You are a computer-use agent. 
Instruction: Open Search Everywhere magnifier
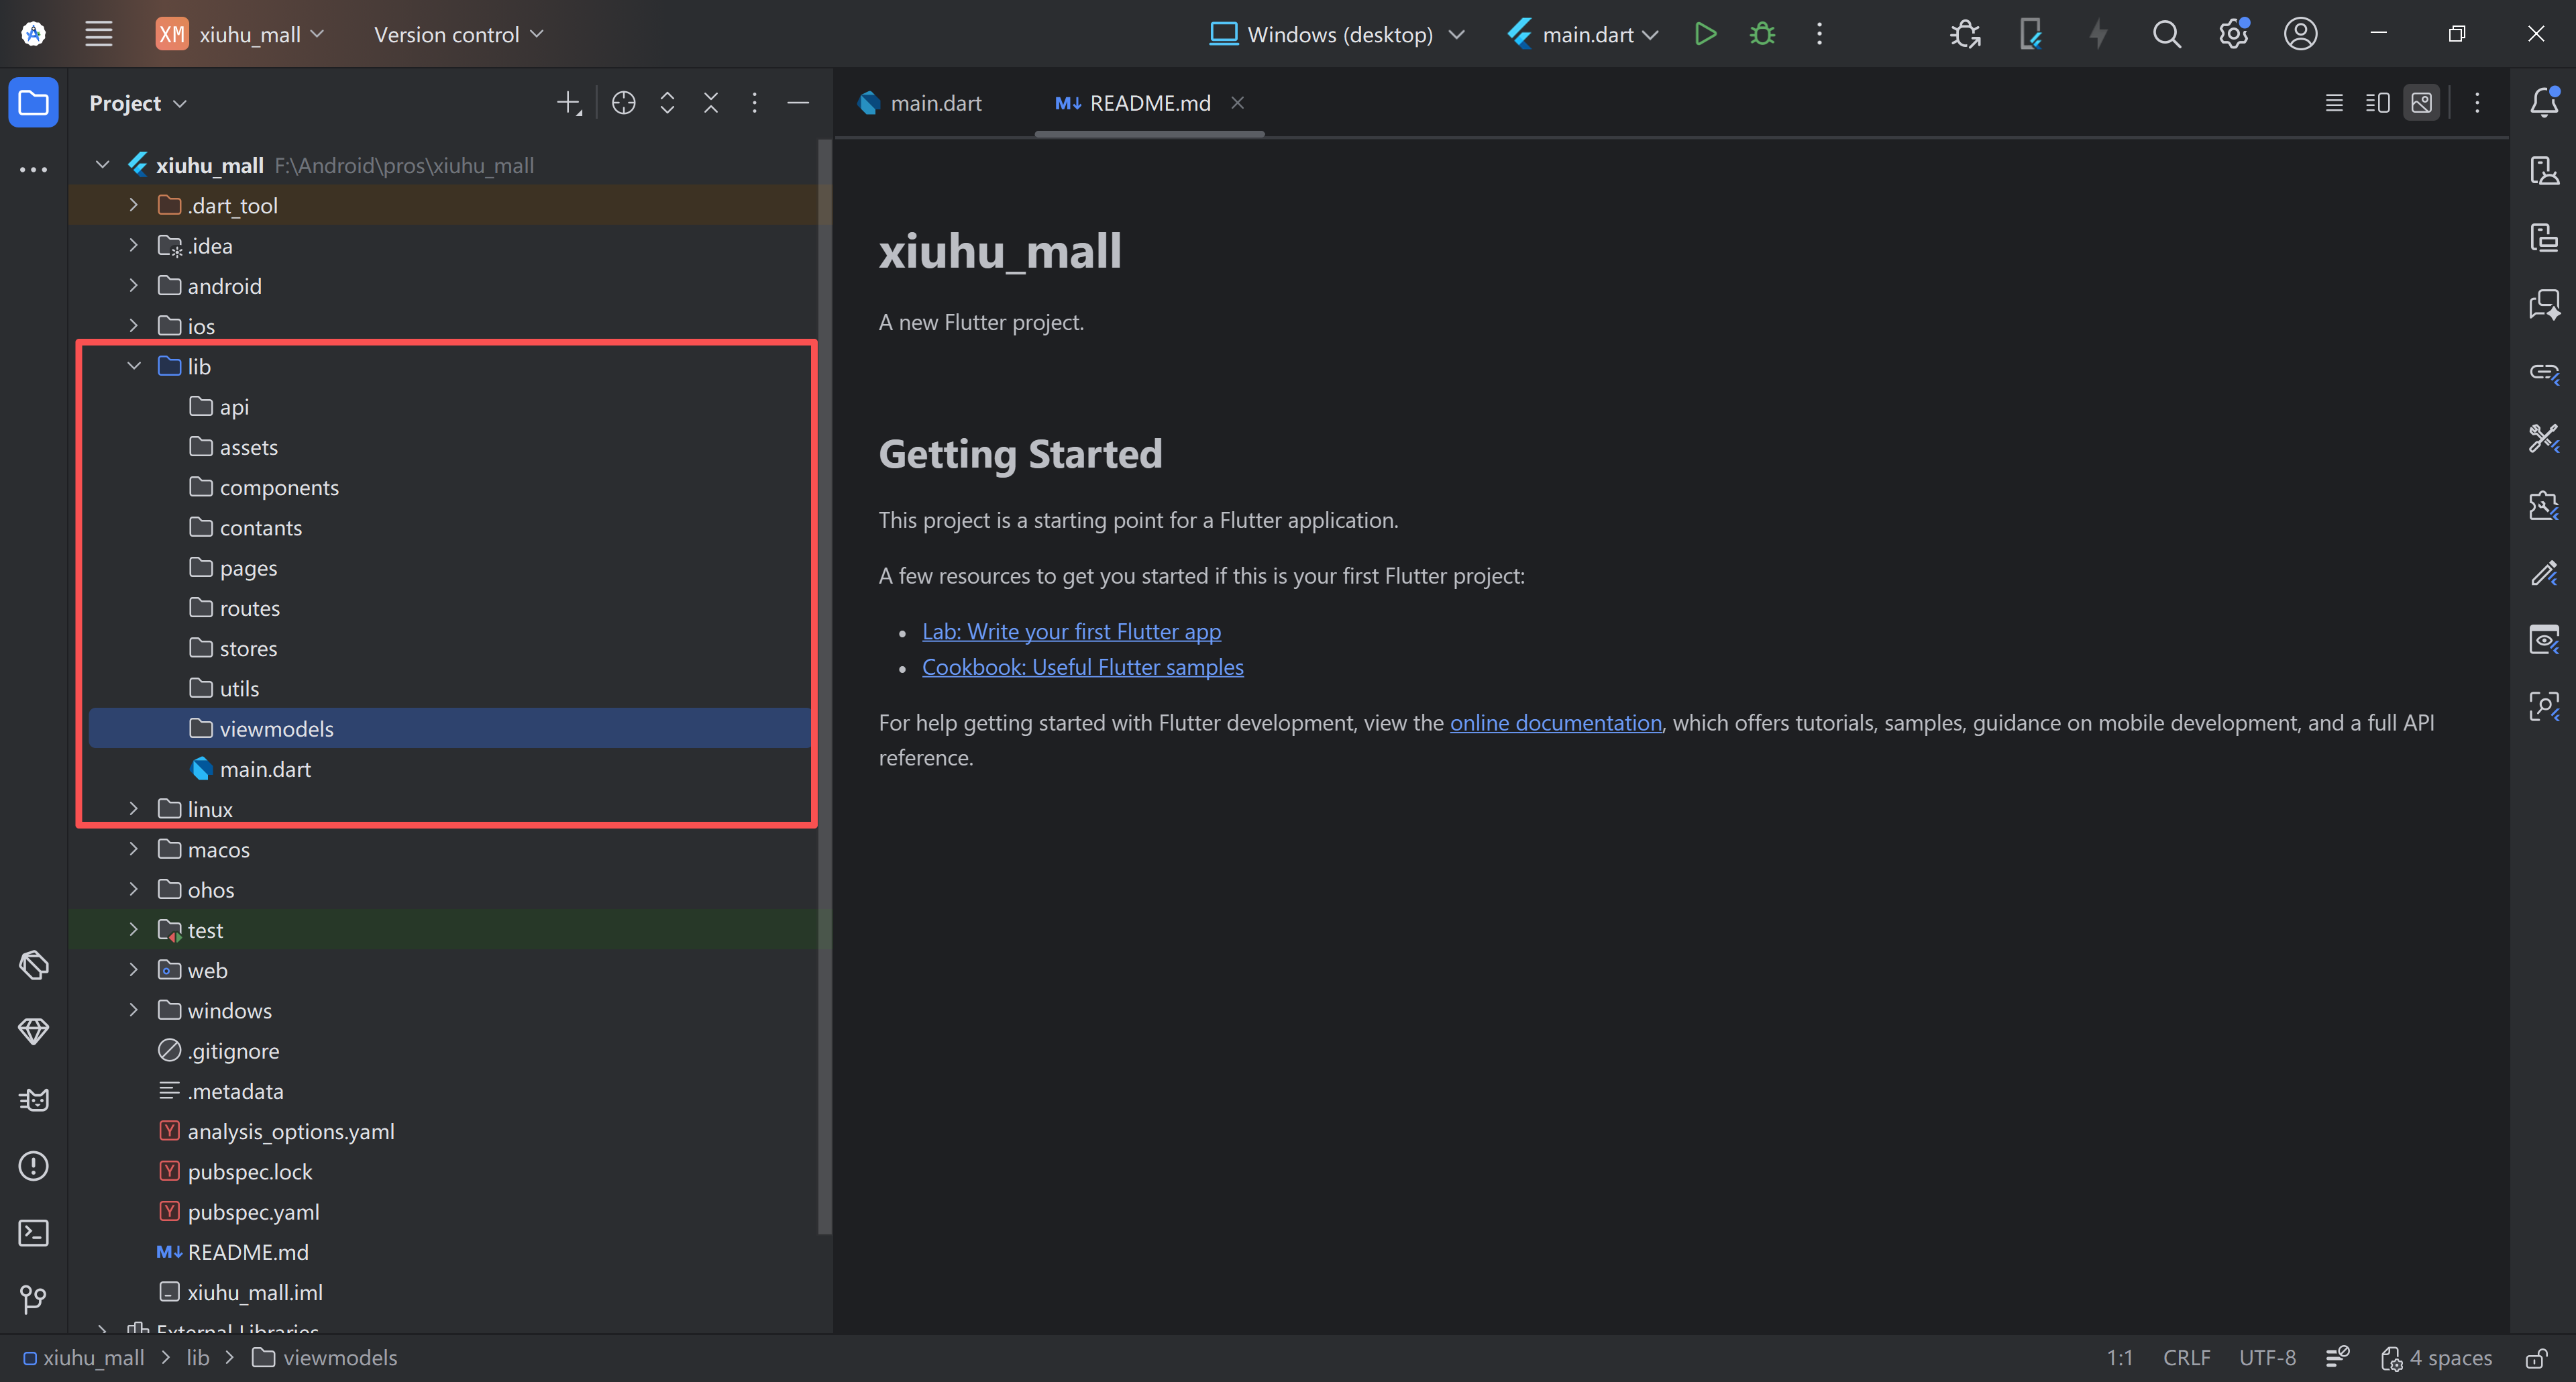tap(2166, 34)
